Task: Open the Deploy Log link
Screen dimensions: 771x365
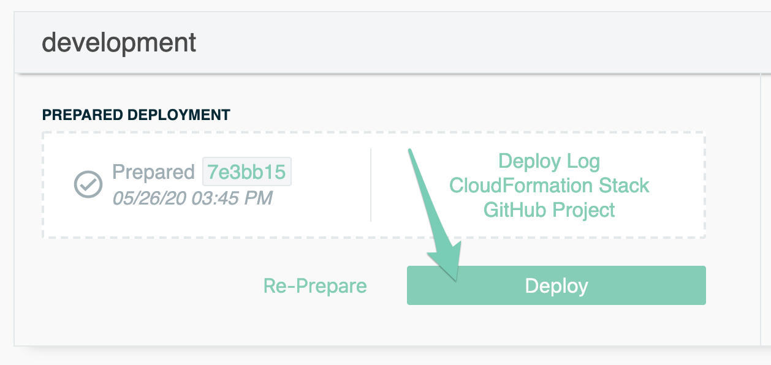Action: (x=549, y=161)
